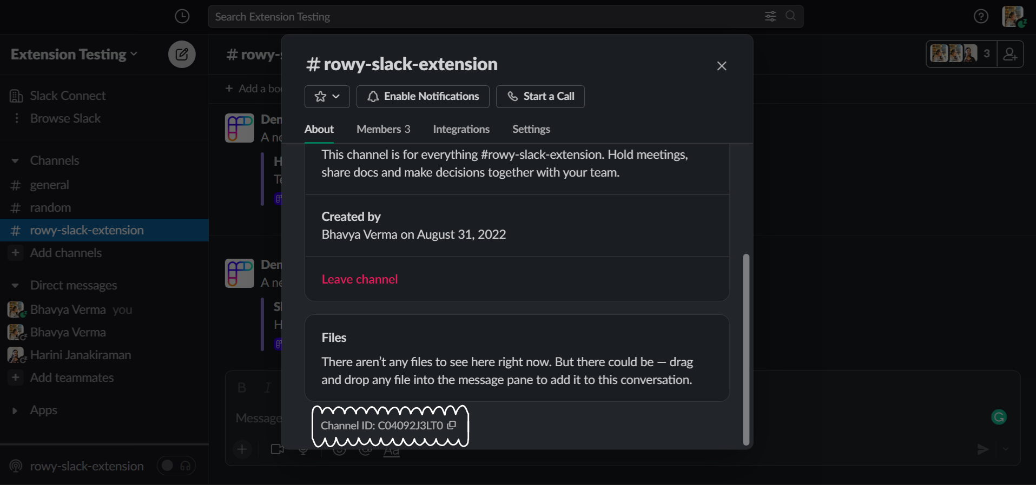Copy the channel ID with the copy icon
The height and width of the screenshot is (485, 1036).
[x=452, y=425]
